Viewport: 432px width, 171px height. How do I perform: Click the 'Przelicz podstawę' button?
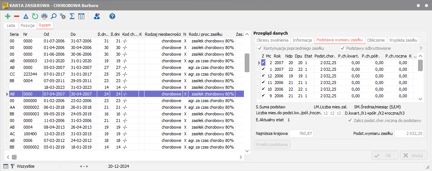click(272, 144)
